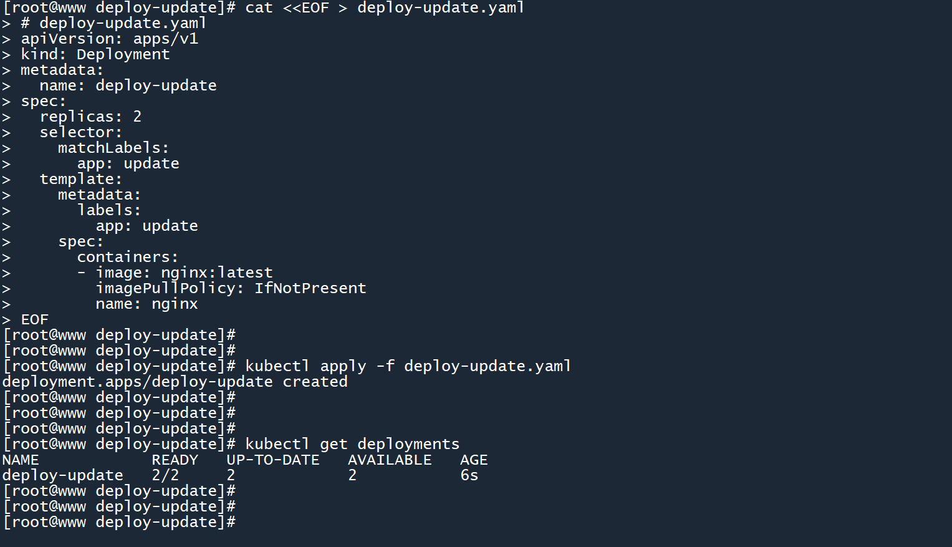Viewport: 952px width, 547px height.
Task: Click the last empty prompt at the bottom
Action: [118, 522]
